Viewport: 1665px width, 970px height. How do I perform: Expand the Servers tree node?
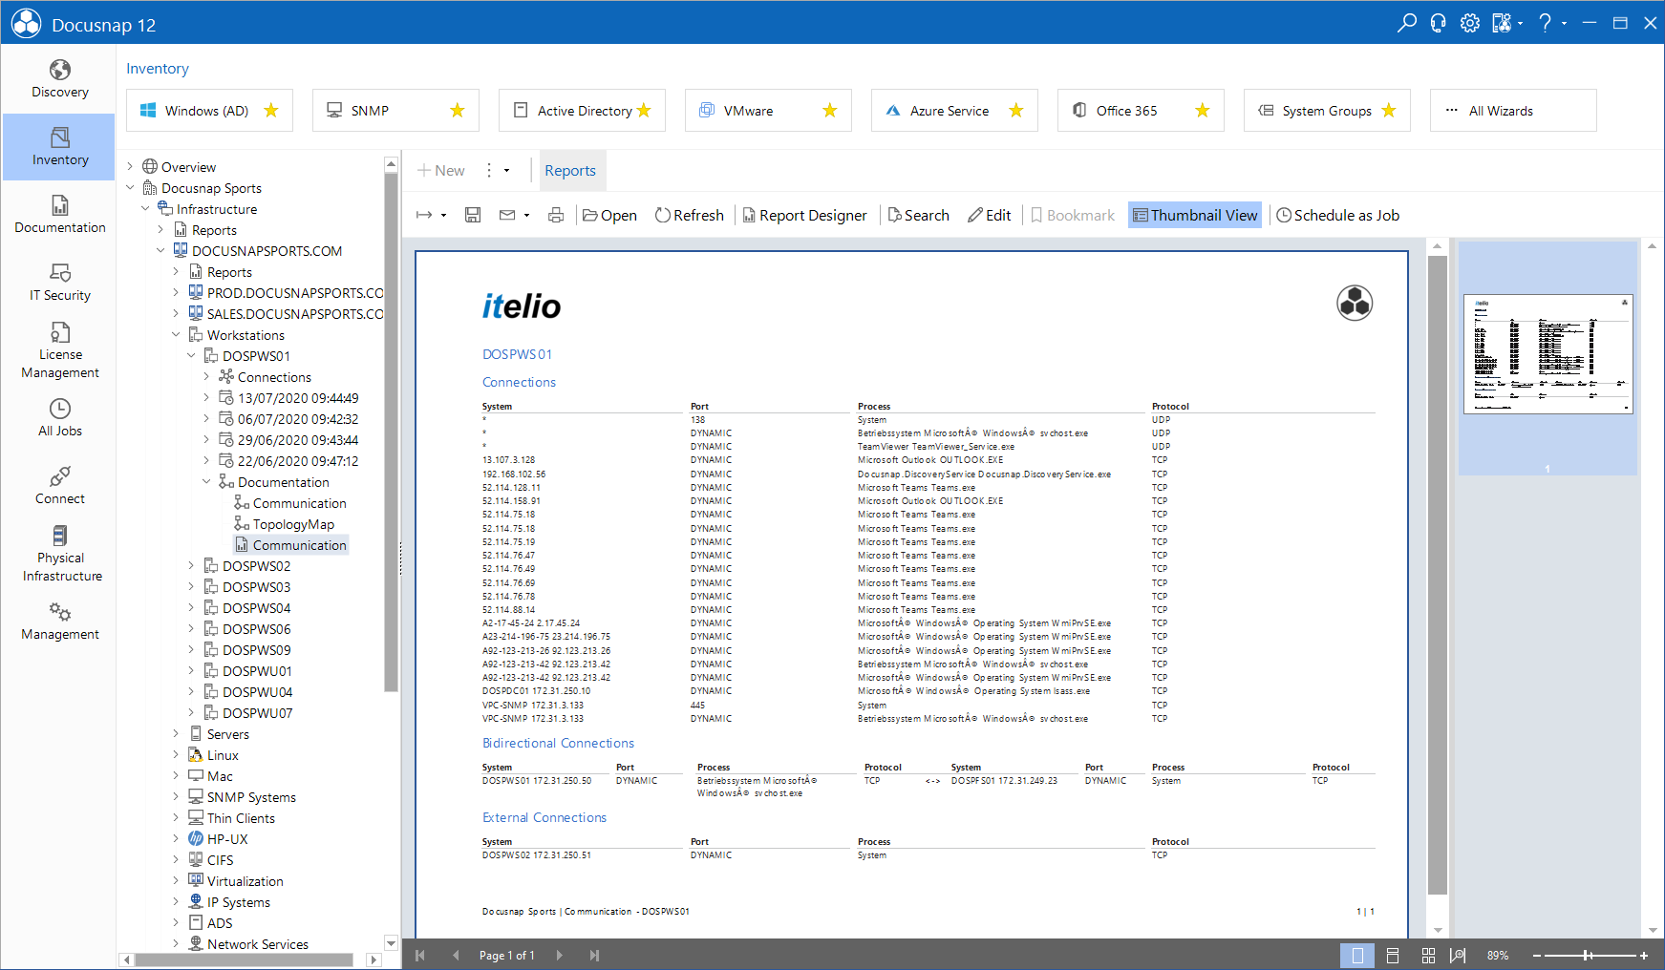pos(176,734)
